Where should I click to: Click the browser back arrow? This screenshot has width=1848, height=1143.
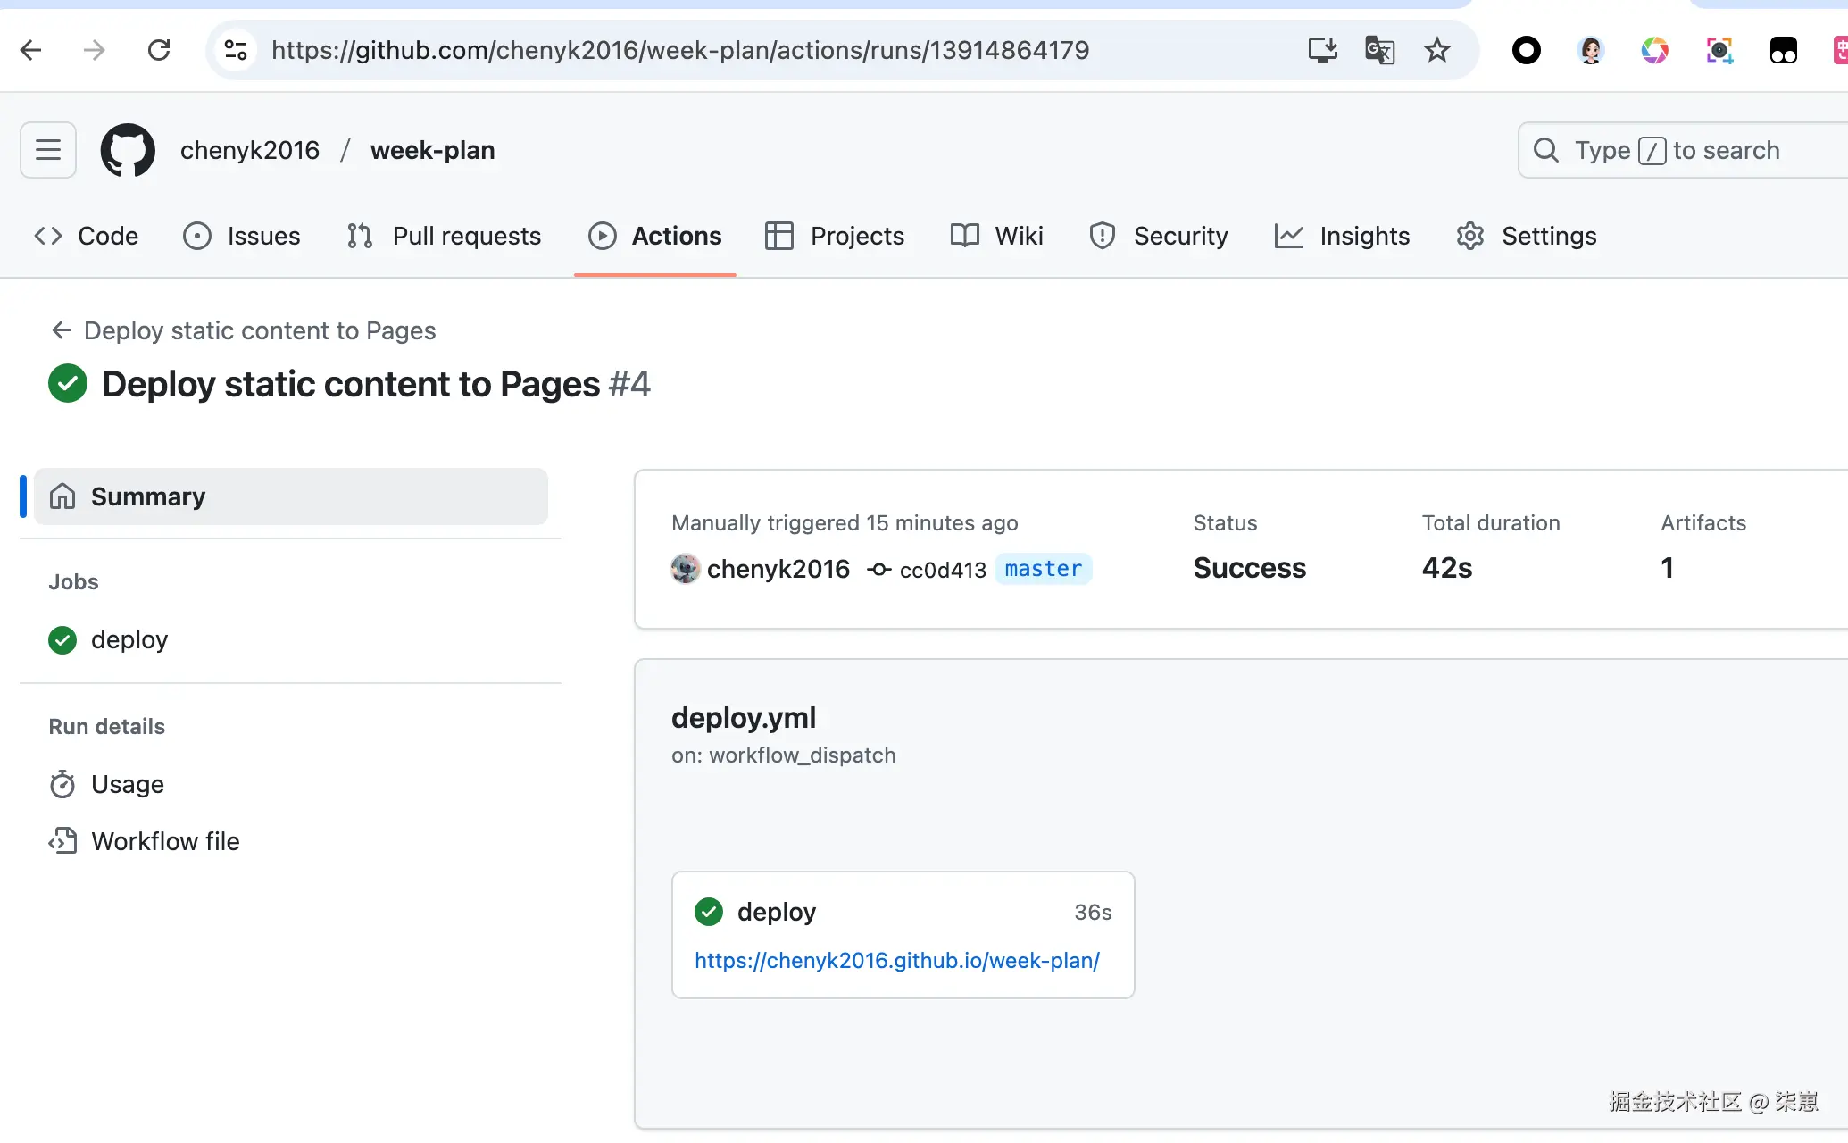(x=31, y=50)
